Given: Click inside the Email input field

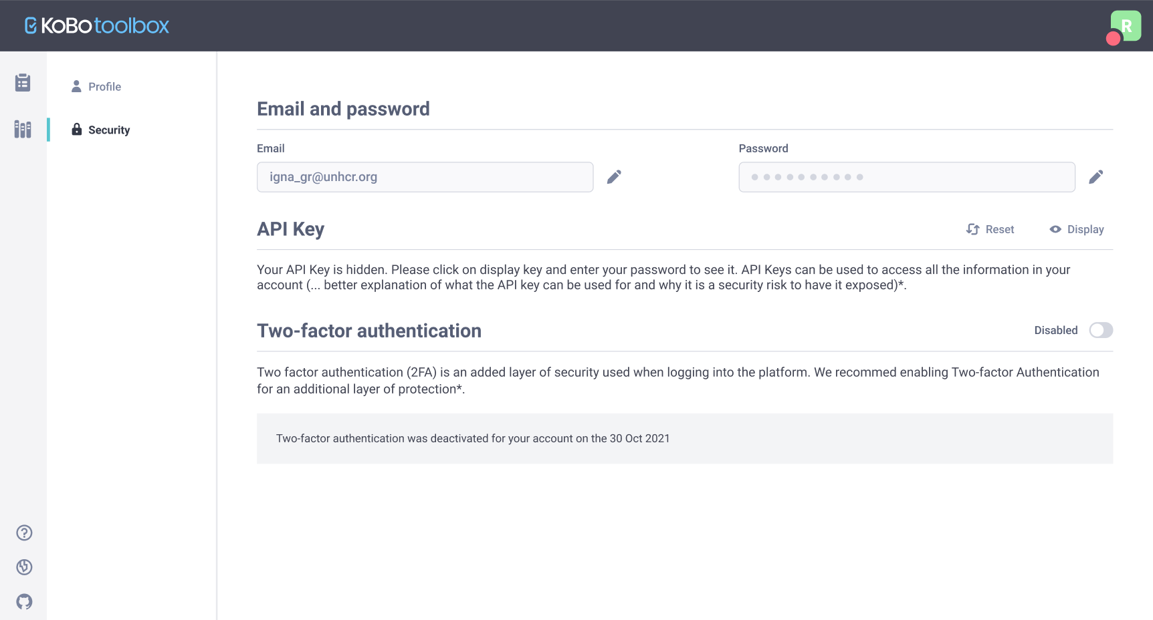Looking at the screenshot, I should pyautogui.click(x=425, y=176).
